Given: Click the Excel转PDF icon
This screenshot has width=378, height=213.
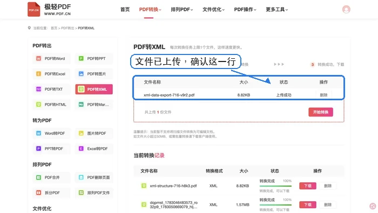Looking at the screenshot, I should 81,149.
